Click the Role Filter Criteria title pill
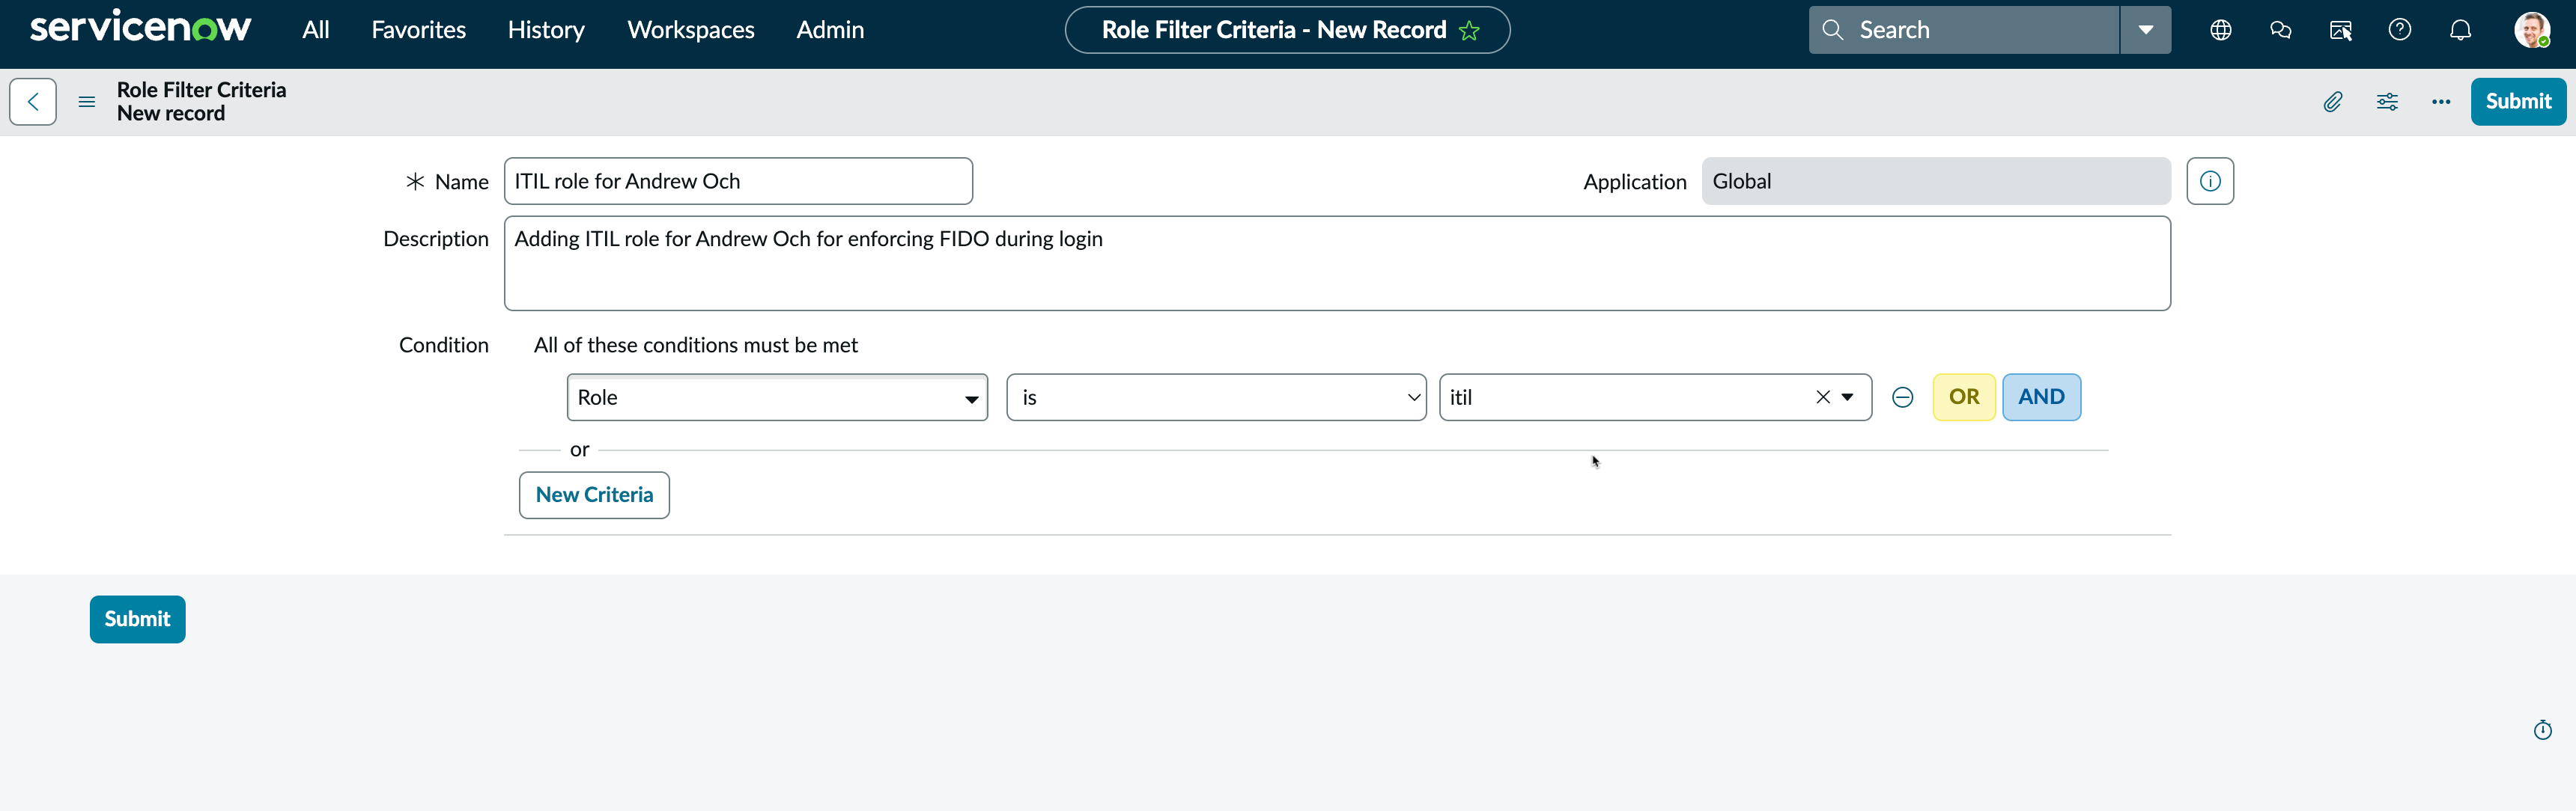Viewport: 2576px width, 811px height. 1287,30
